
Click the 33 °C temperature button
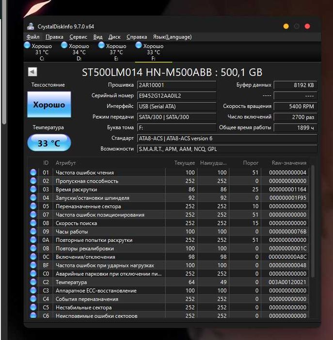click(x=49, y=143)
